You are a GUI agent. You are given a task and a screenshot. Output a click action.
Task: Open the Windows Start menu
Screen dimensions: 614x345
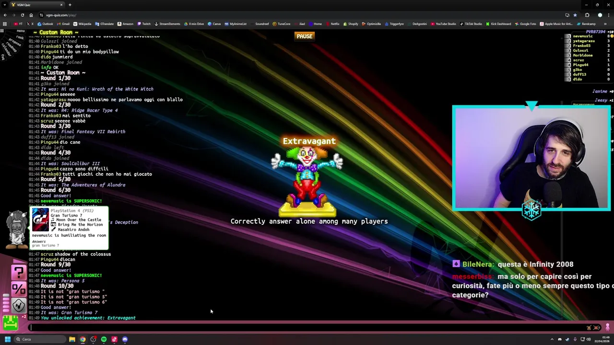(8, 339)
